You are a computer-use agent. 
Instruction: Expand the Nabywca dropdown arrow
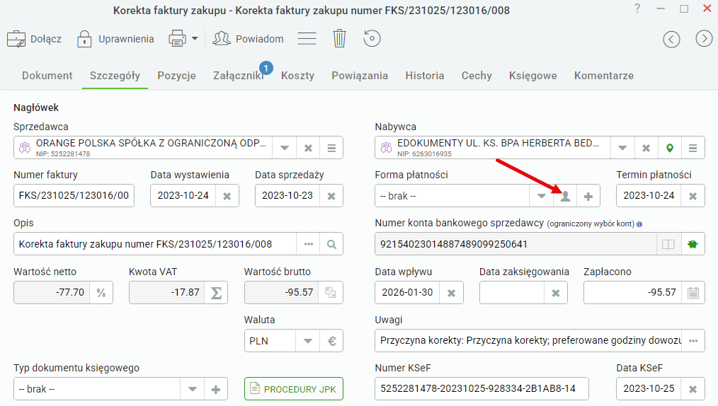point(622,148)
